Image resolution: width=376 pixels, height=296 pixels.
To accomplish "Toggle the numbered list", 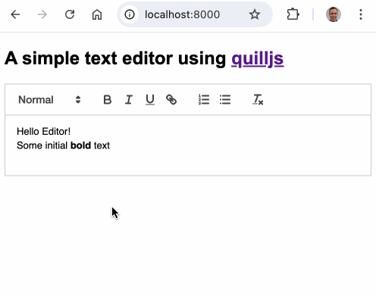I will coord(204,100).
